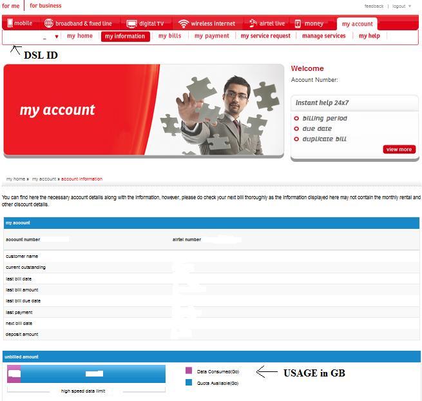Open the logout dropdown arrow
422x401 pixels.
(x=410, y=6)
